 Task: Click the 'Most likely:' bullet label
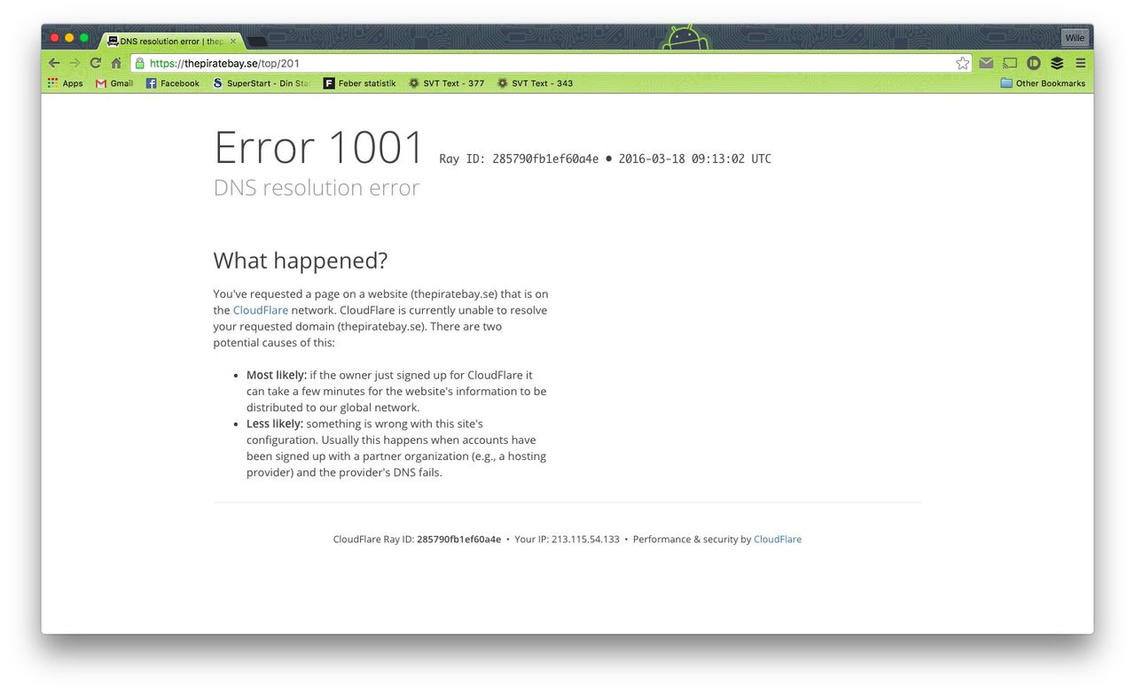tap(277, 375)
